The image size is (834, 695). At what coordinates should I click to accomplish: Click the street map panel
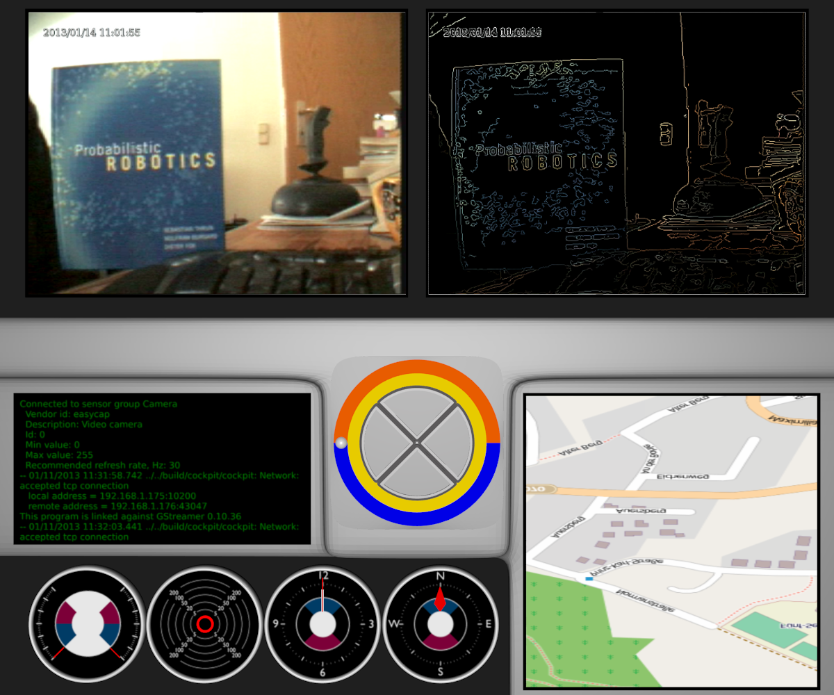[671, 541]
